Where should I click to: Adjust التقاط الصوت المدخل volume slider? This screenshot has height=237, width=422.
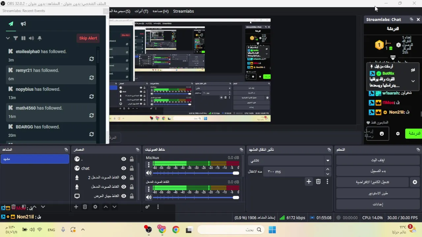(196, 197)
